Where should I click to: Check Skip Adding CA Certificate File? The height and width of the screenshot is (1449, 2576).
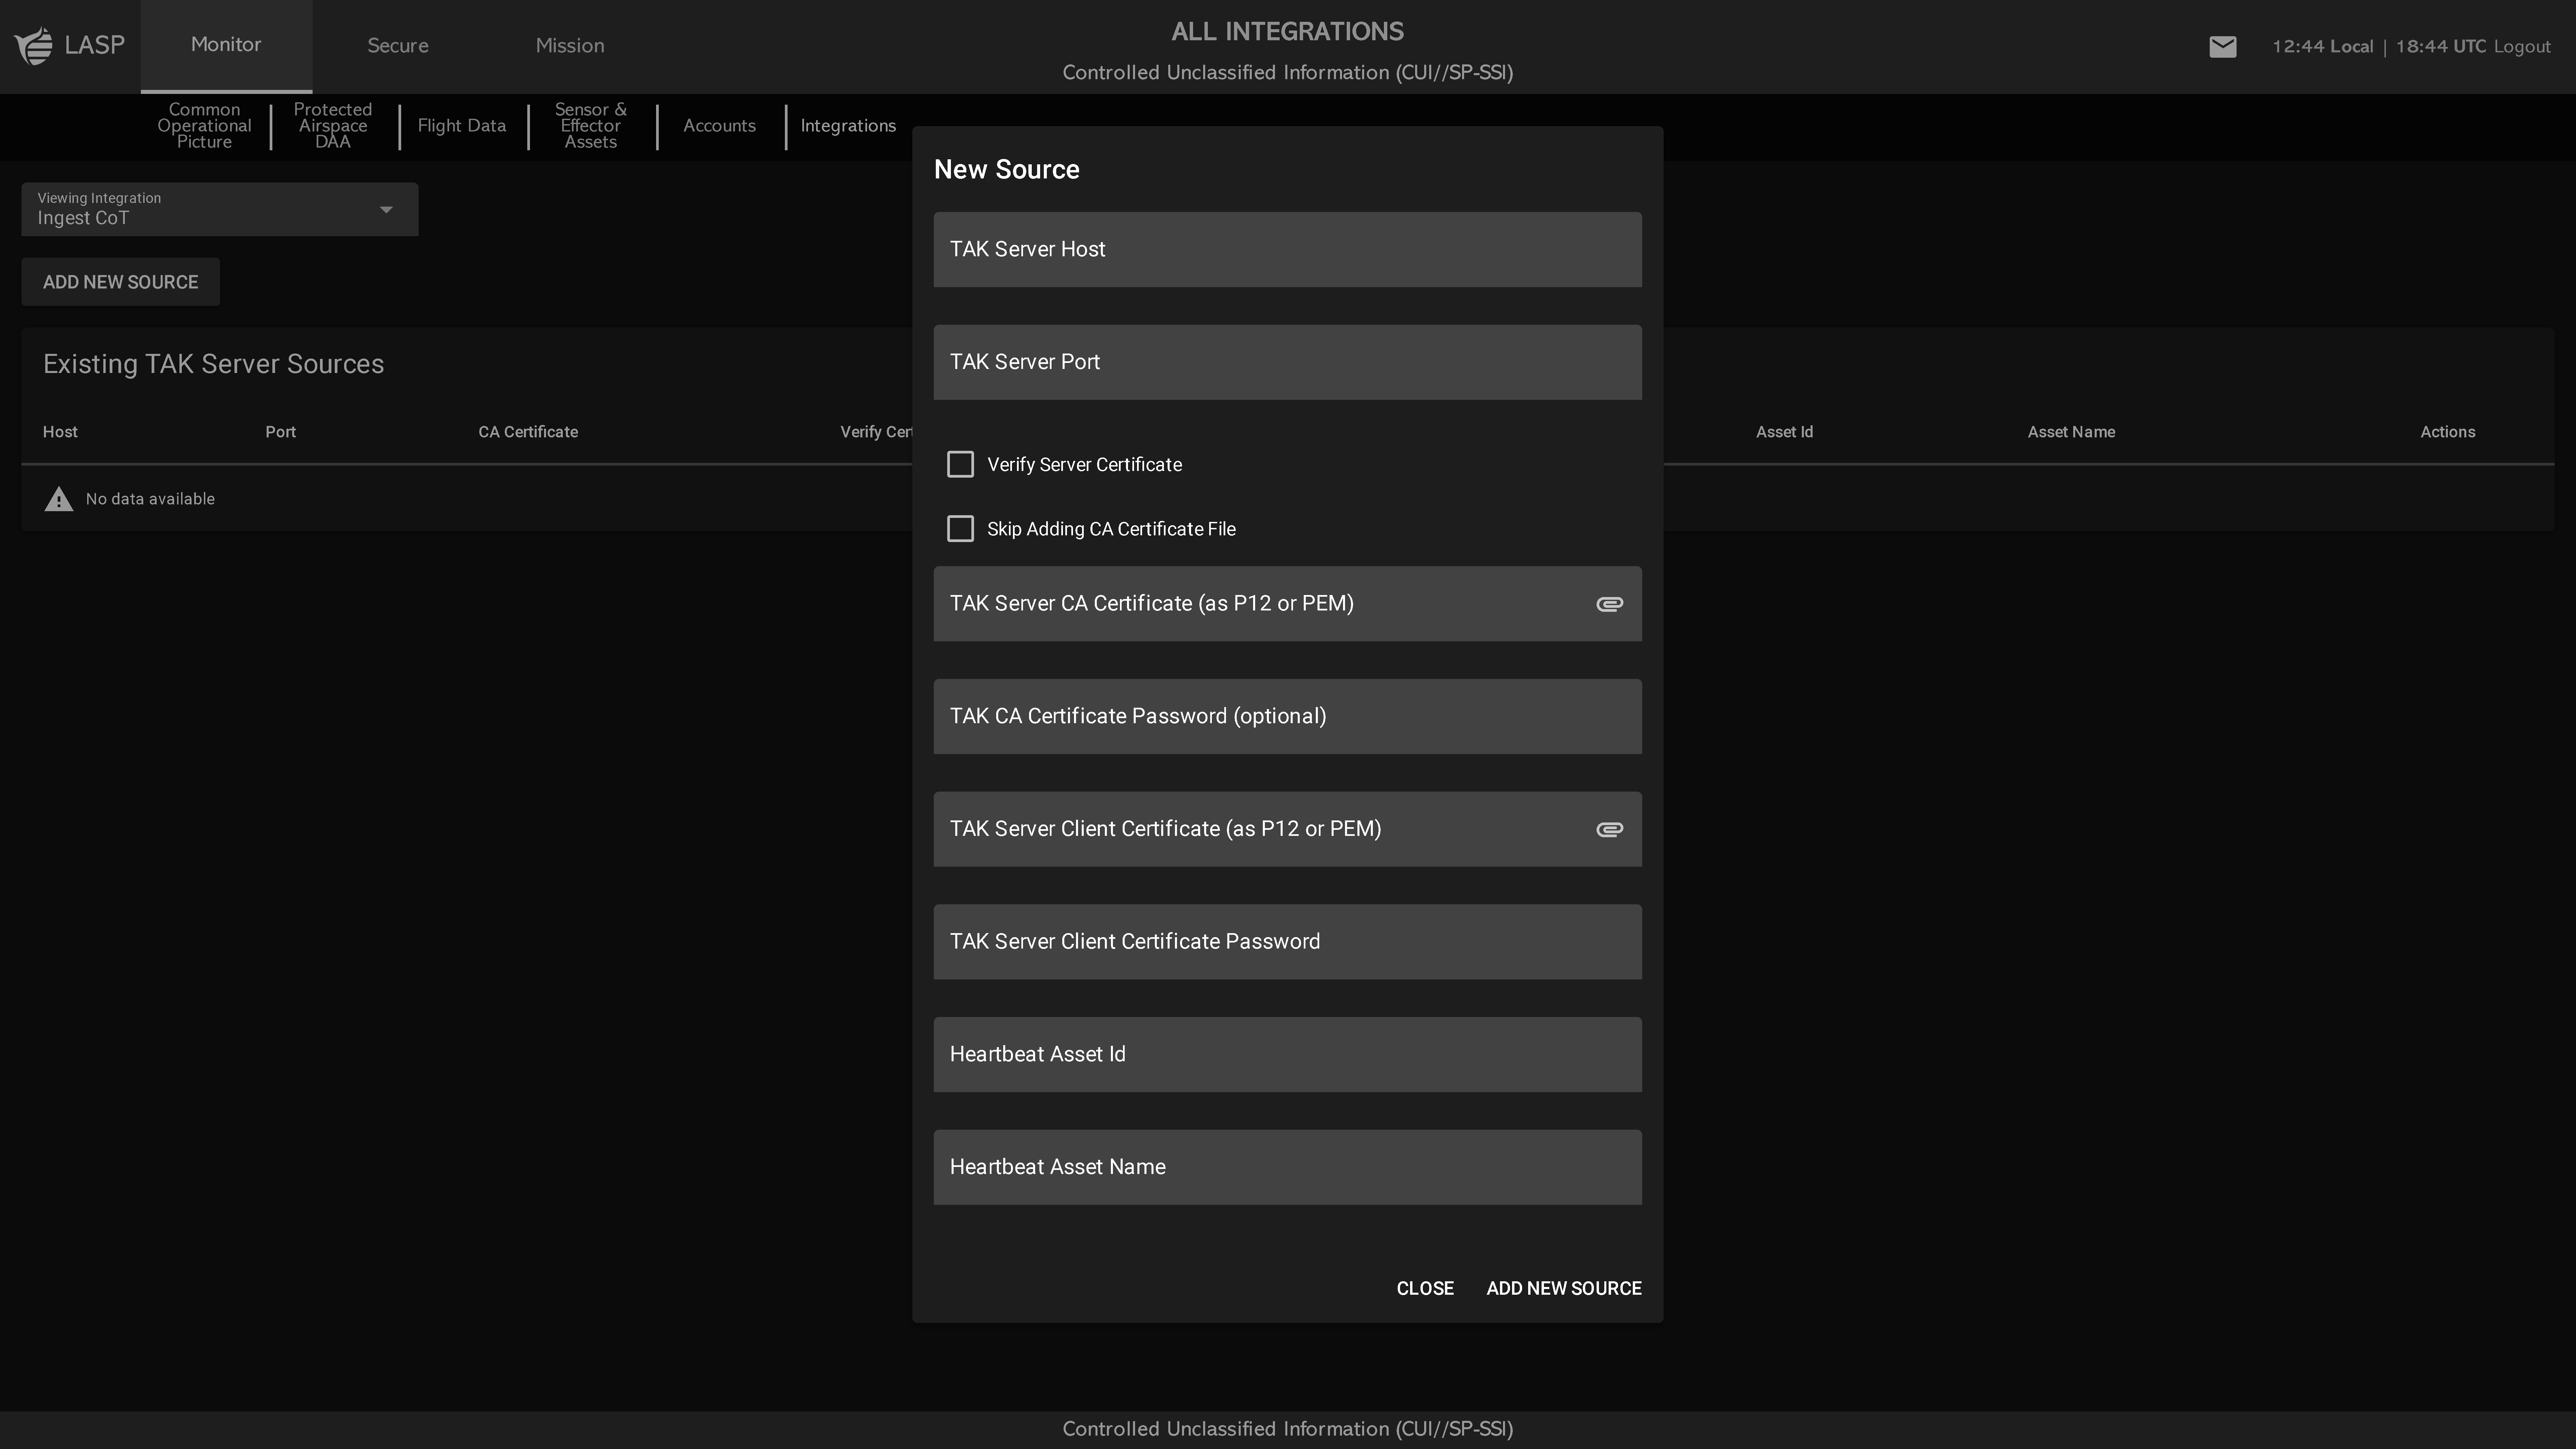pyautogui.click(x=960, y=529)
